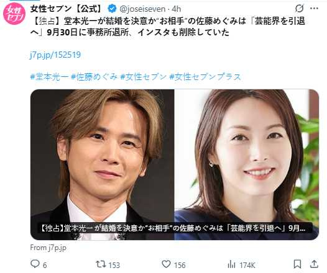Bookmark this post
Viewport: 327px width, 273px height.
pyautogui.click(x=297, y=264)
